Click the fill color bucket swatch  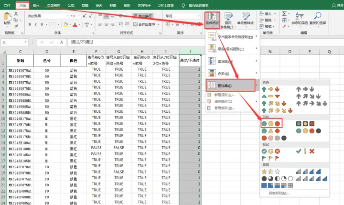(x=65, y=24)
